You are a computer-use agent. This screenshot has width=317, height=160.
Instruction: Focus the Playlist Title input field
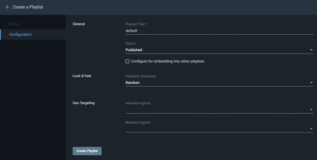click(219, 31)
